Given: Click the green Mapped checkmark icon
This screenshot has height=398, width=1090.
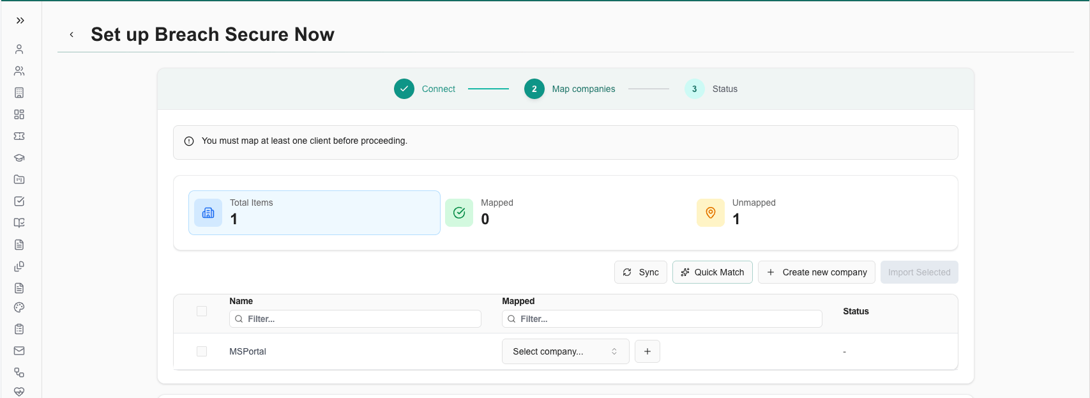Looking at the screenshot, I should [459, 213].
